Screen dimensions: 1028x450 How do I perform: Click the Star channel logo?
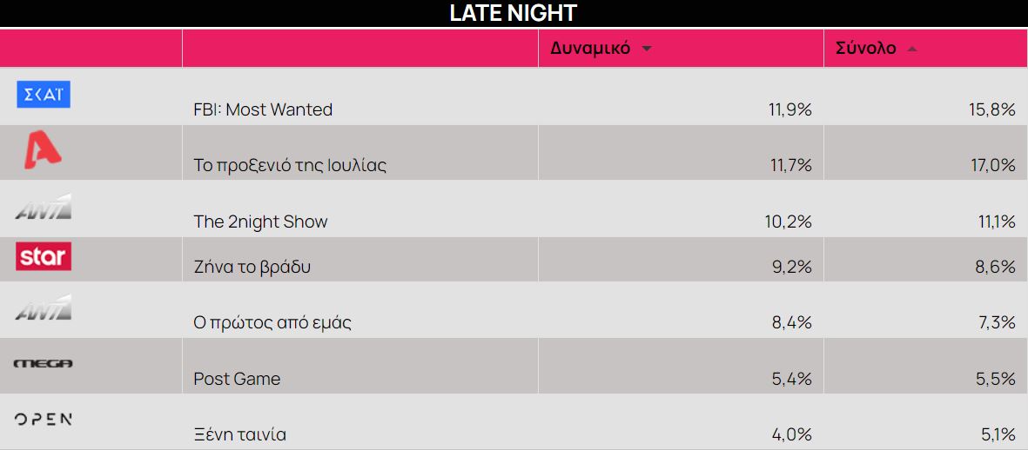[x=44, y=256]
